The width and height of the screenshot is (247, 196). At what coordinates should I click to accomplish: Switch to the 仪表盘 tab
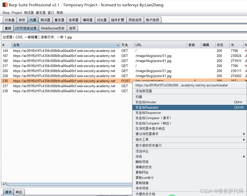coord(10,20)
